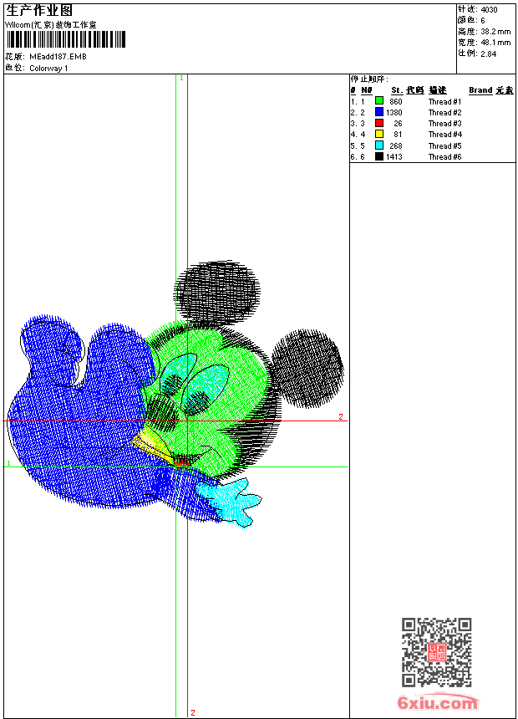Select the 'Thread #2' description text
The width and height of the screenshot is (518, 719).
(444, 112)
